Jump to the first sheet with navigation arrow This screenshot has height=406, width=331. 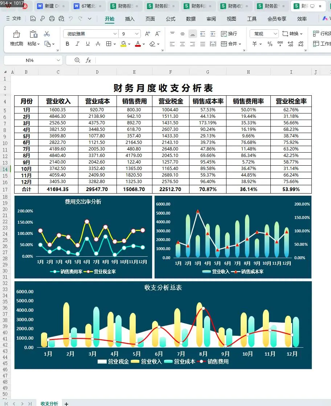point(7,404)
